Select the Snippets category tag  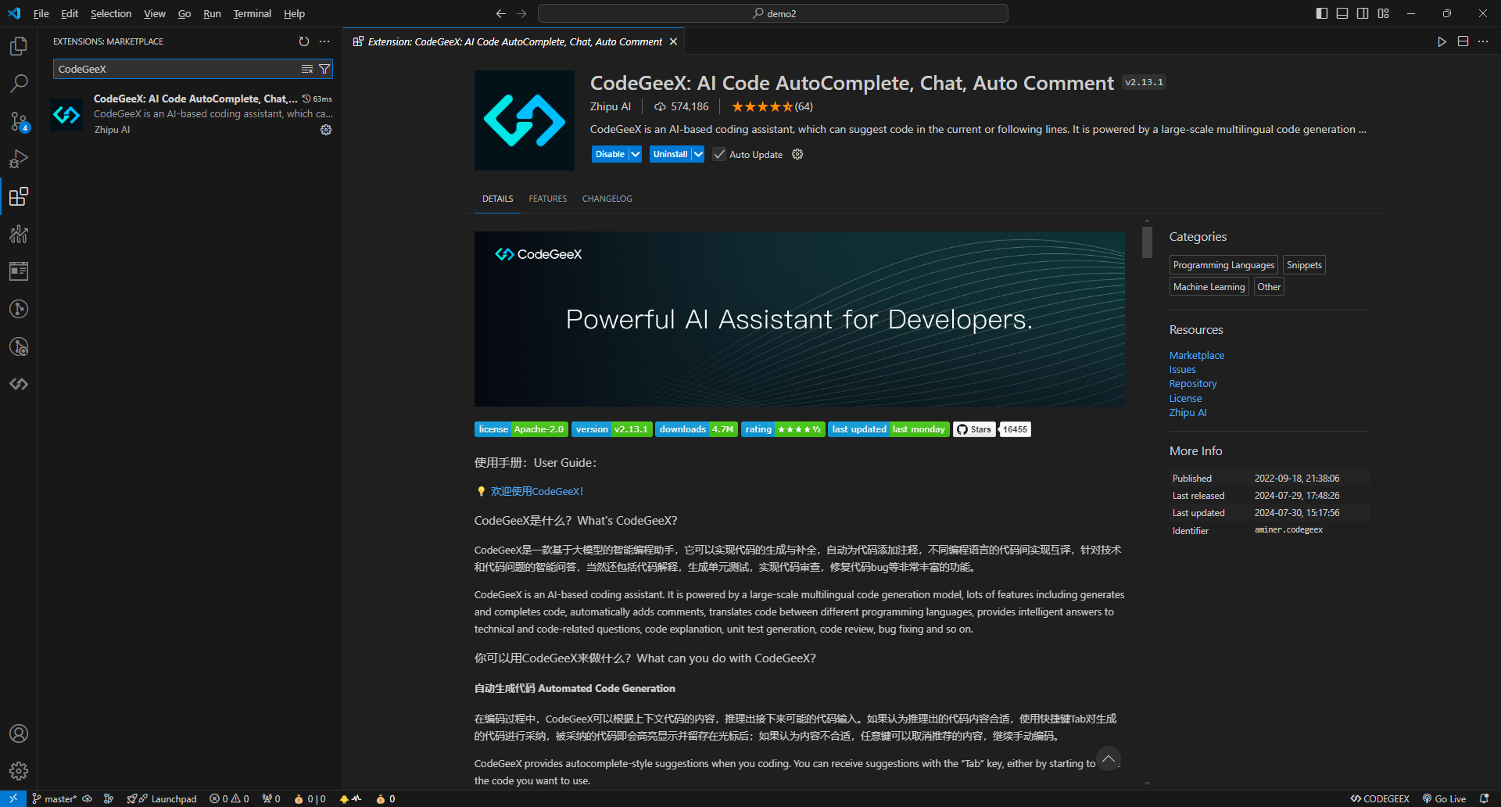click(x=1304, y=265)
